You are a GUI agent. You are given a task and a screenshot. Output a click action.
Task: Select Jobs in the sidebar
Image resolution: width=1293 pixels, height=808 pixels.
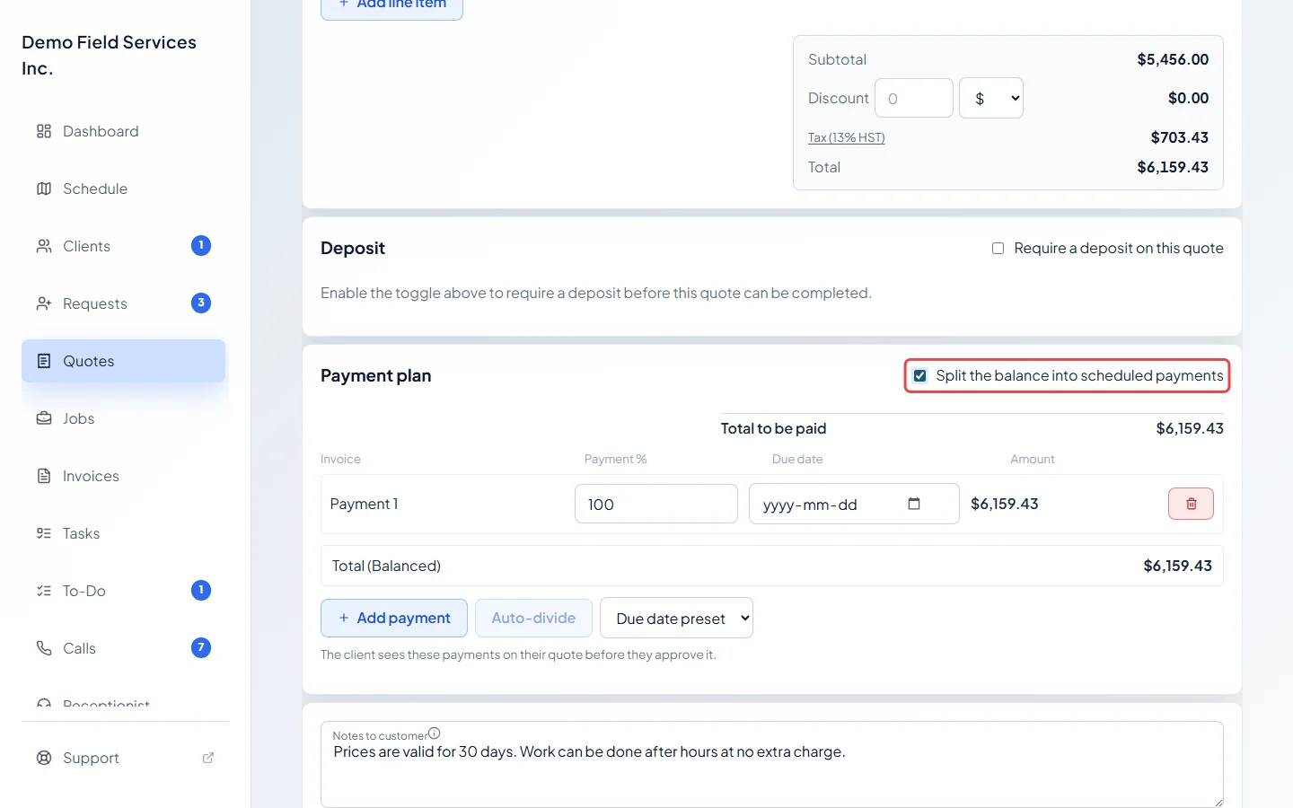pyautogui.click(x=123, y=418)
